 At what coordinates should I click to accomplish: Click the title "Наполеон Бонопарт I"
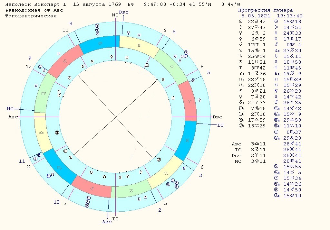click(35, 5)
